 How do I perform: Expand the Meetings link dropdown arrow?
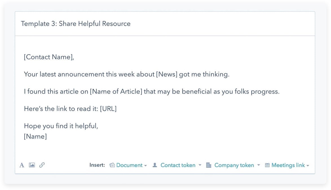(x=308, y=166)
